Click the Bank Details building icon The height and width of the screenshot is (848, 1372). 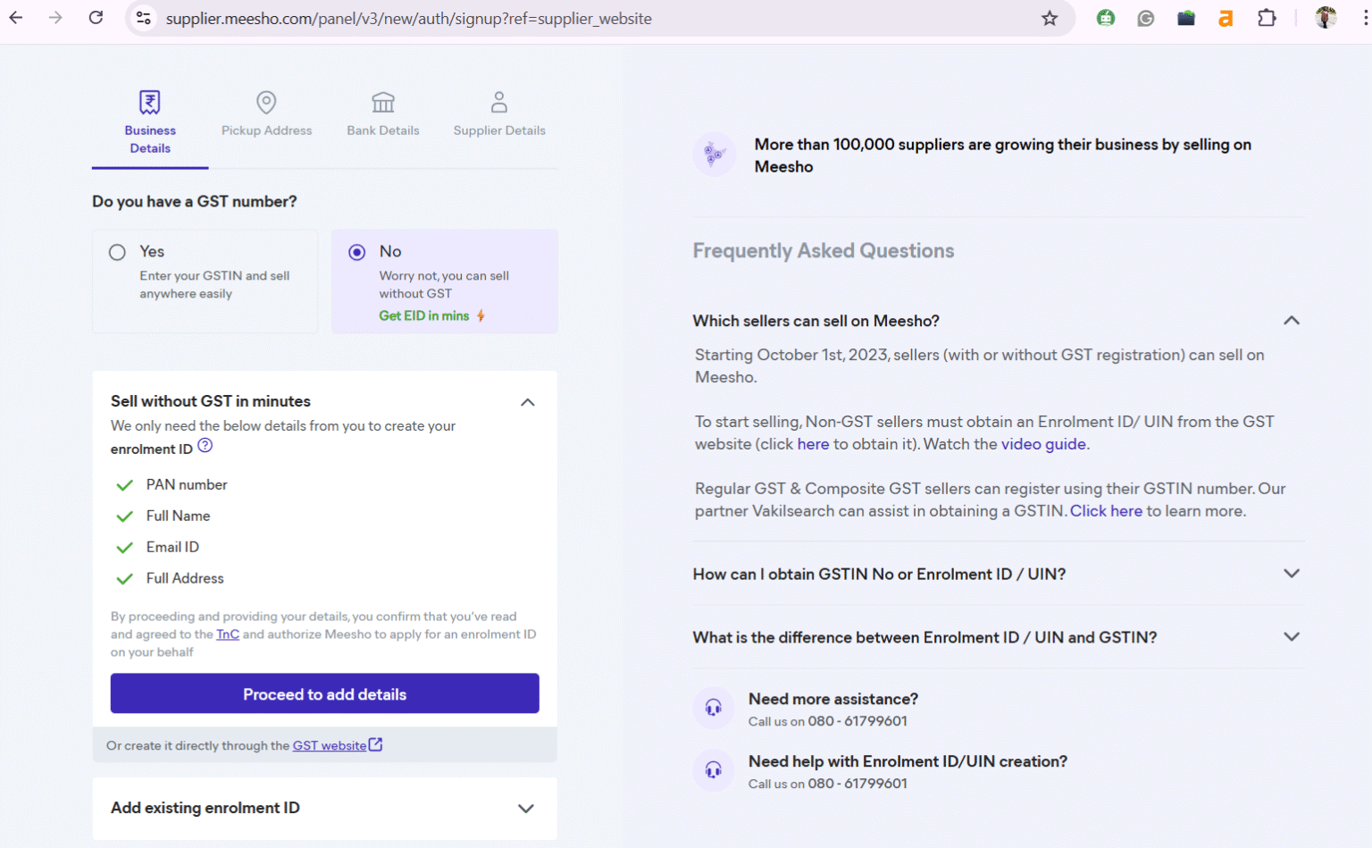pyautogui.click(x=383, y=102)
